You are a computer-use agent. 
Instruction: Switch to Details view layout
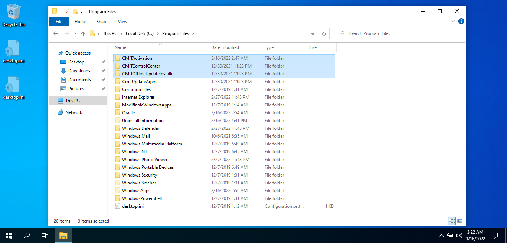click(452, 221)
